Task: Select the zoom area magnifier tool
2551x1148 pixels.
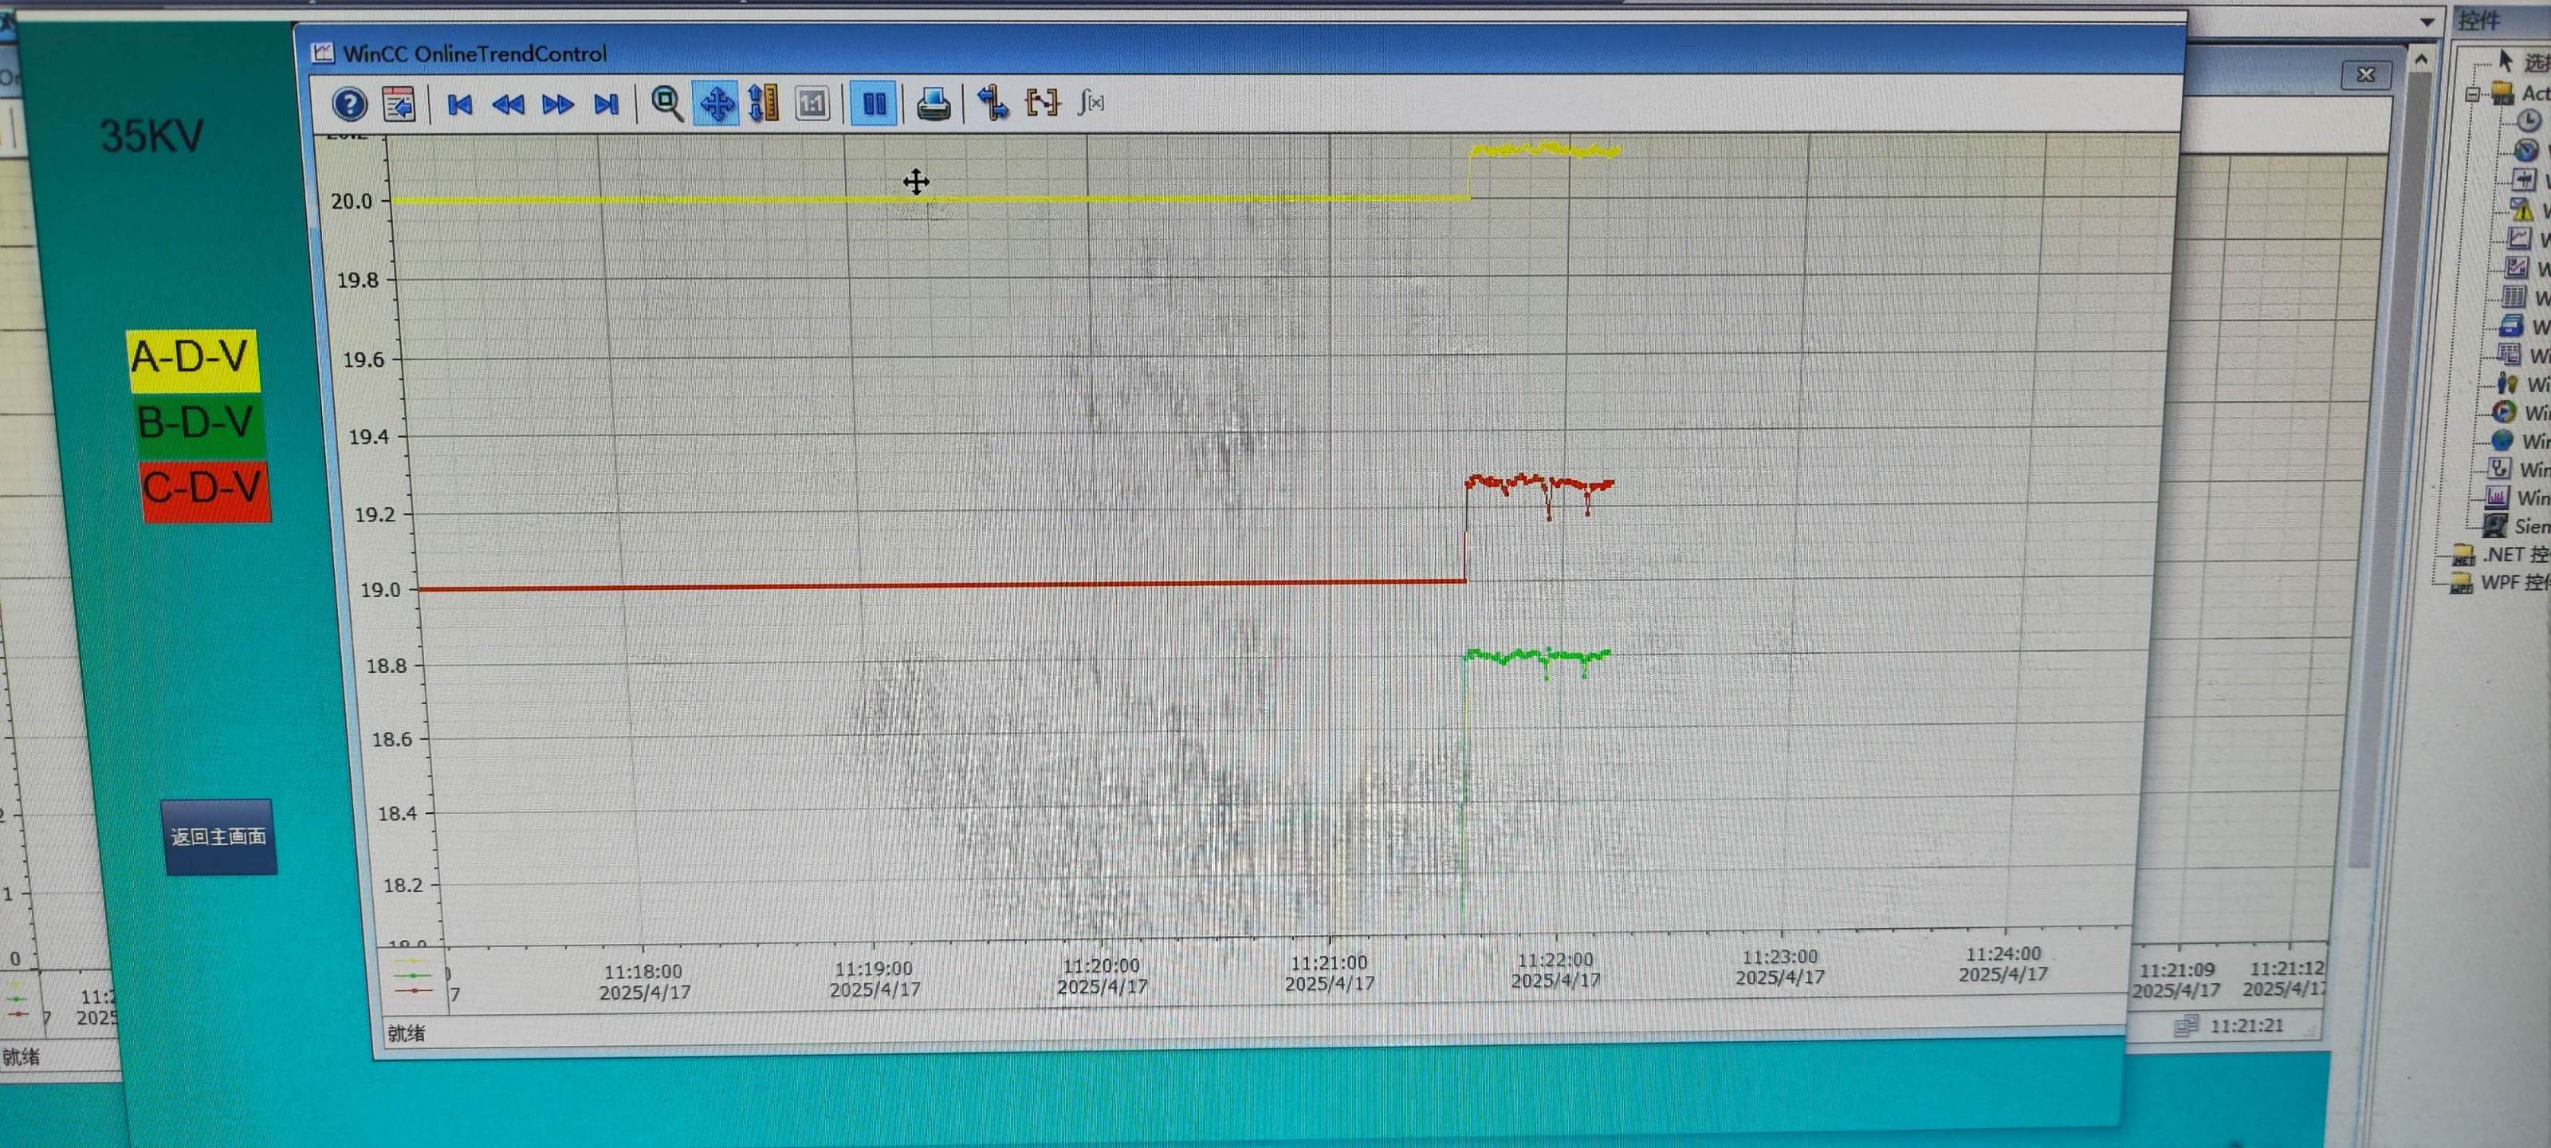Action: [666, 103]
